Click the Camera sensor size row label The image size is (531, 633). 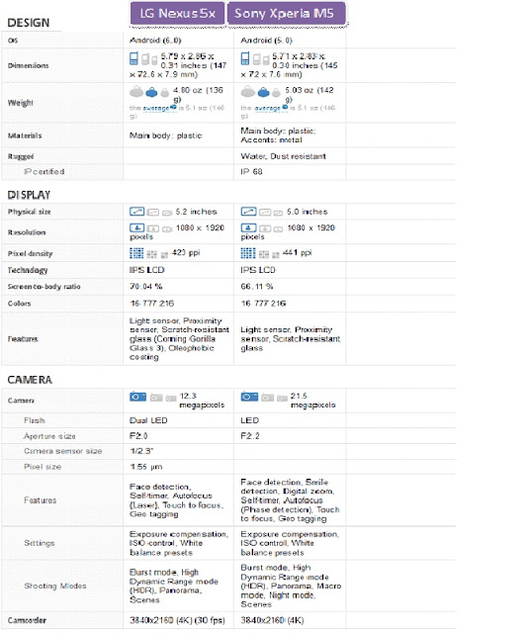pos(63,451)
